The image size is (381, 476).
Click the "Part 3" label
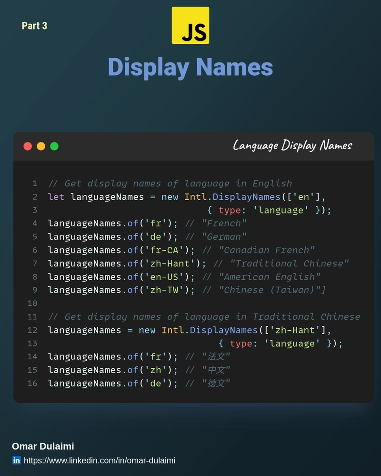click(34, 26)
